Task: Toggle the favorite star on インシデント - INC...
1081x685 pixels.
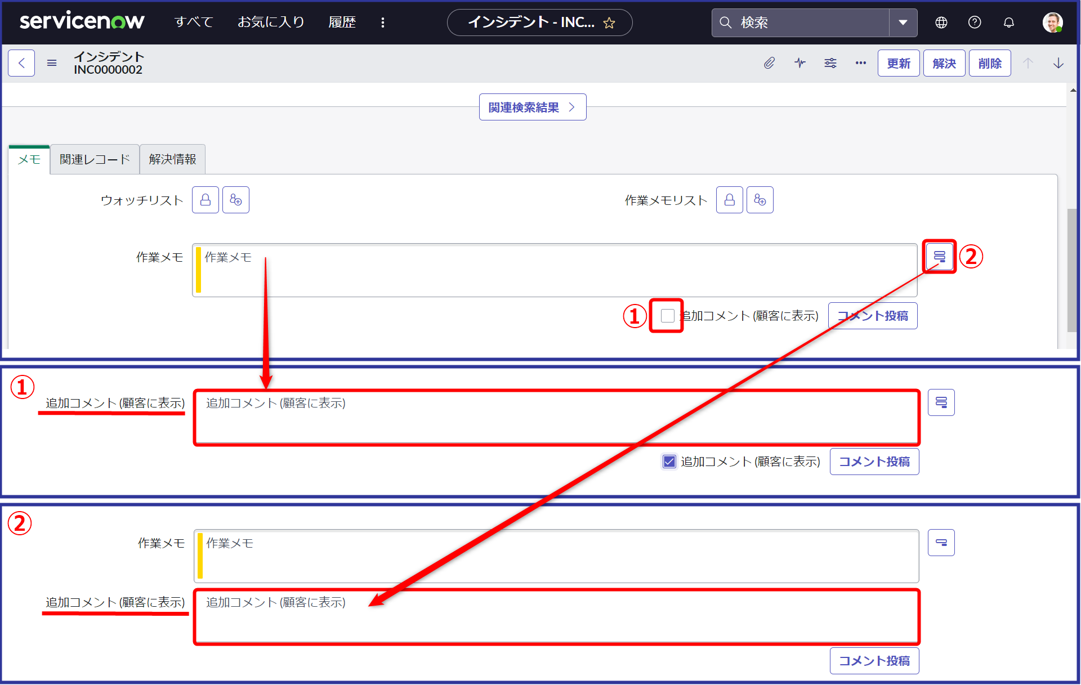Action: (x=610, y=23)
